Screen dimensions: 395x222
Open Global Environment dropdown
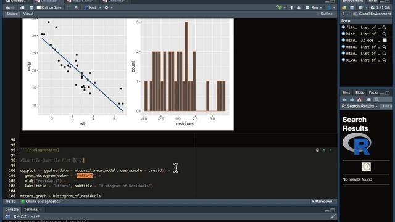coord(372,14)
